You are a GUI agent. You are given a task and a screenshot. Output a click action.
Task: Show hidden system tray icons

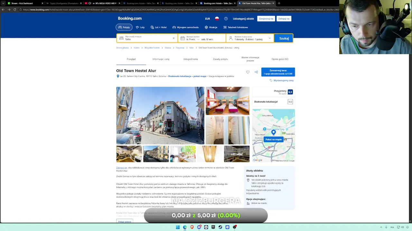pyautogui.click(x=381, y=227)
